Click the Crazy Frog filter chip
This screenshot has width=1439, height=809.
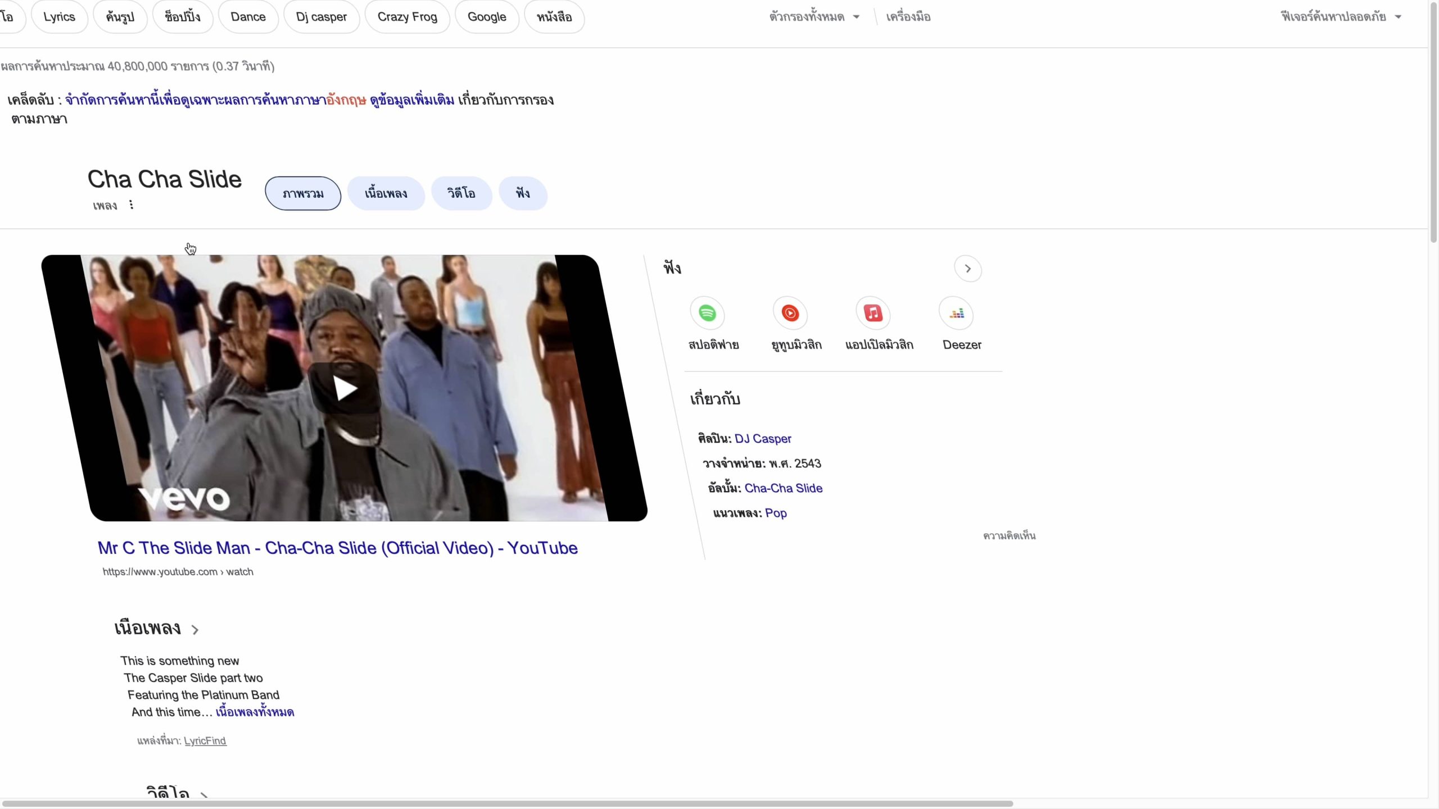[407, 17]
